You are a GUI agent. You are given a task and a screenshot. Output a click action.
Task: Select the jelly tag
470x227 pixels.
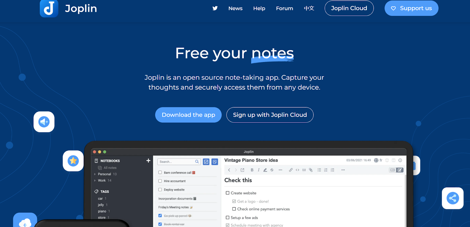click(101, 205)
